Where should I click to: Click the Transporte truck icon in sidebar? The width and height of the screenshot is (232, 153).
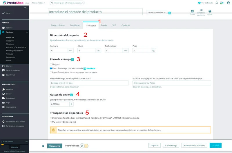point(3,98)
